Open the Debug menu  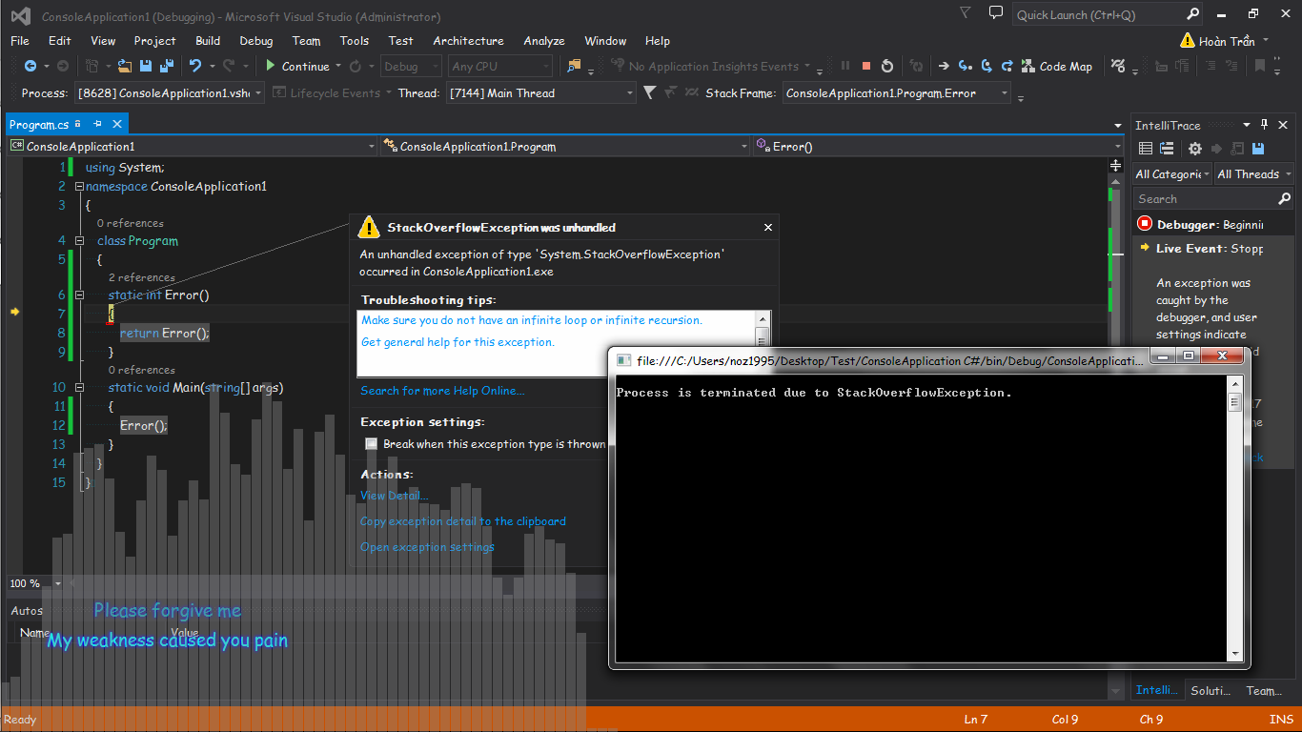click(256, 41)
